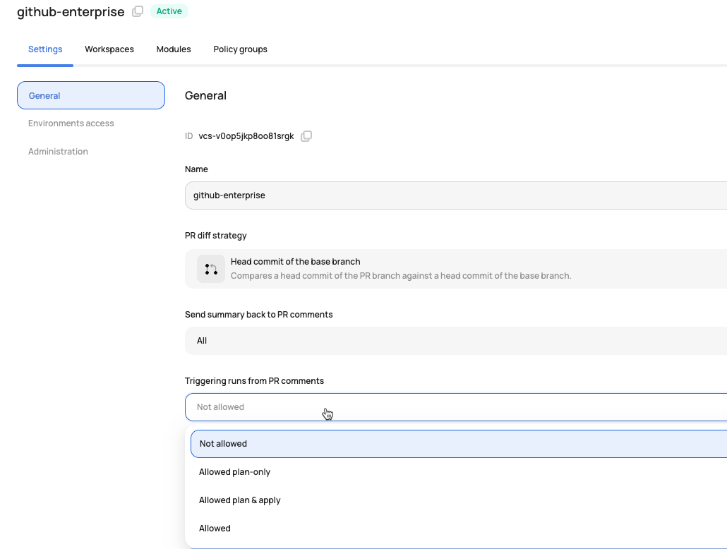Click the General section heading
This screenshot has width=727, height=549.
(x=206, y=95)
